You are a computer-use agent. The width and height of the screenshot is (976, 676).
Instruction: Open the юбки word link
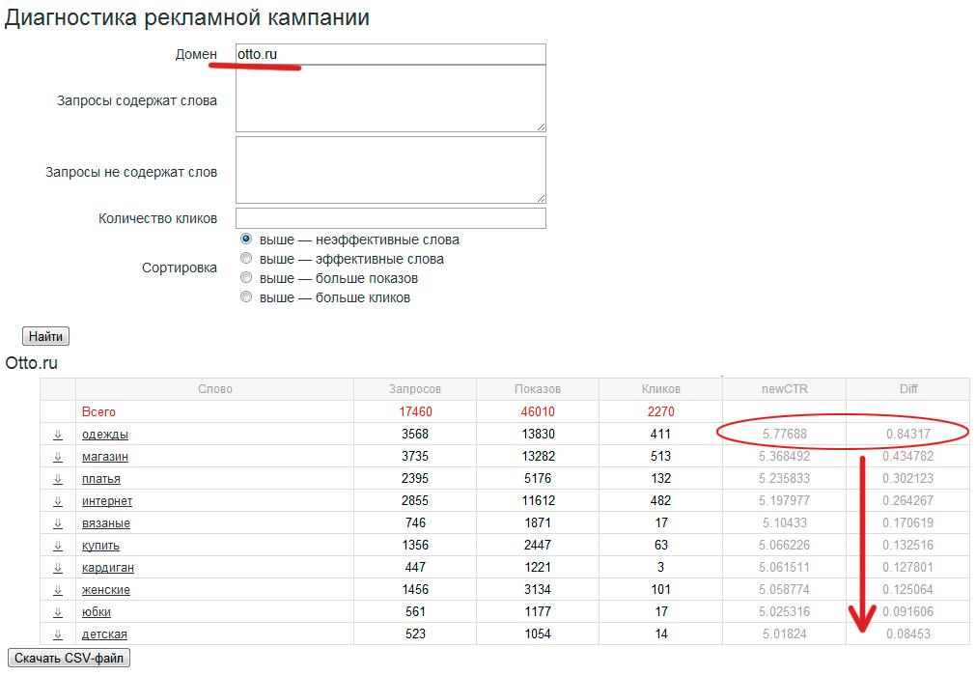coord(96,612)
